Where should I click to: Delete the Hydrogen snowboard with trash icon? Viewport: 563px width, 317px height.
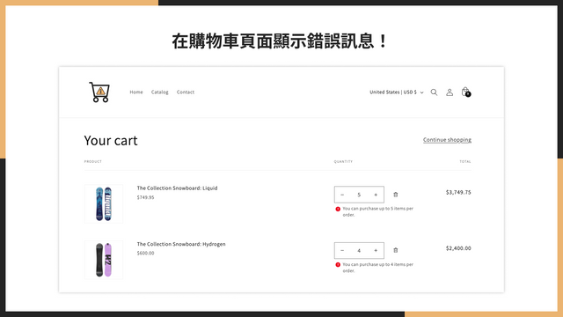point(395,250)
